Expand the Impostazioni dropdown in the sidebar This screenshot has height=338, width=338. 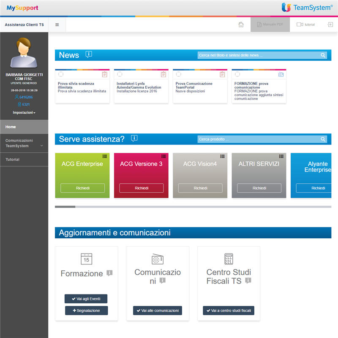24,112
